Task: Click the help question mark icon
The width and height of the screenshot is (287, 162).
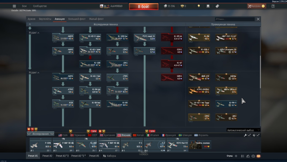Action: coord(273,6)
